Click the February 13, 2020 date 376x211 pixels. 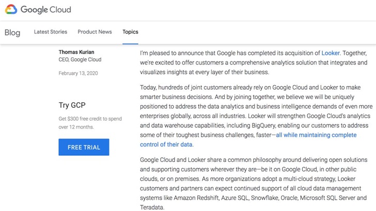click(x=78, y=73)
